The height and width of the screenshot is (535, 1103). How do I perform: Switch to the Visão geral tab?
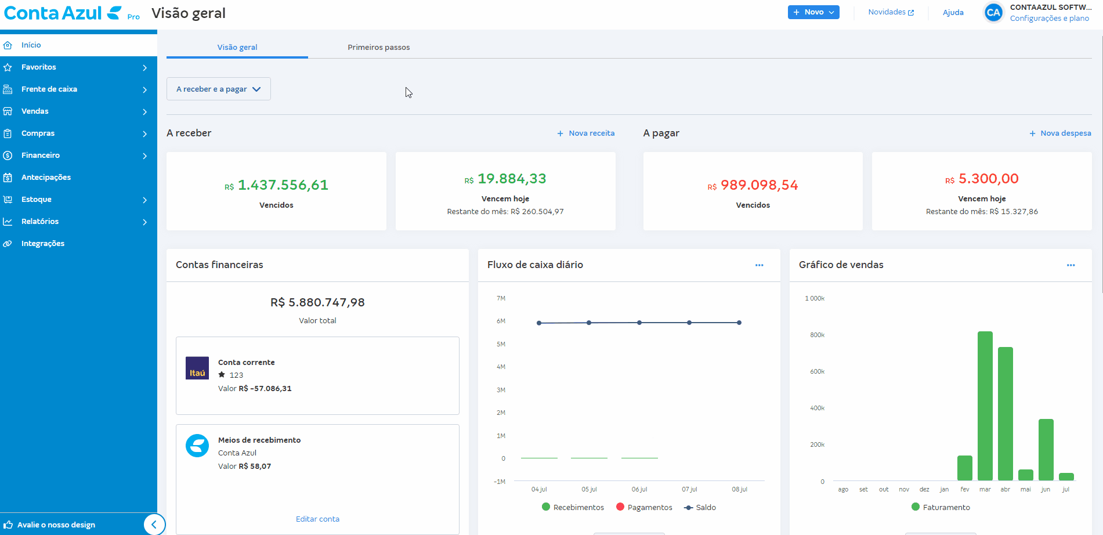[237, 48]
